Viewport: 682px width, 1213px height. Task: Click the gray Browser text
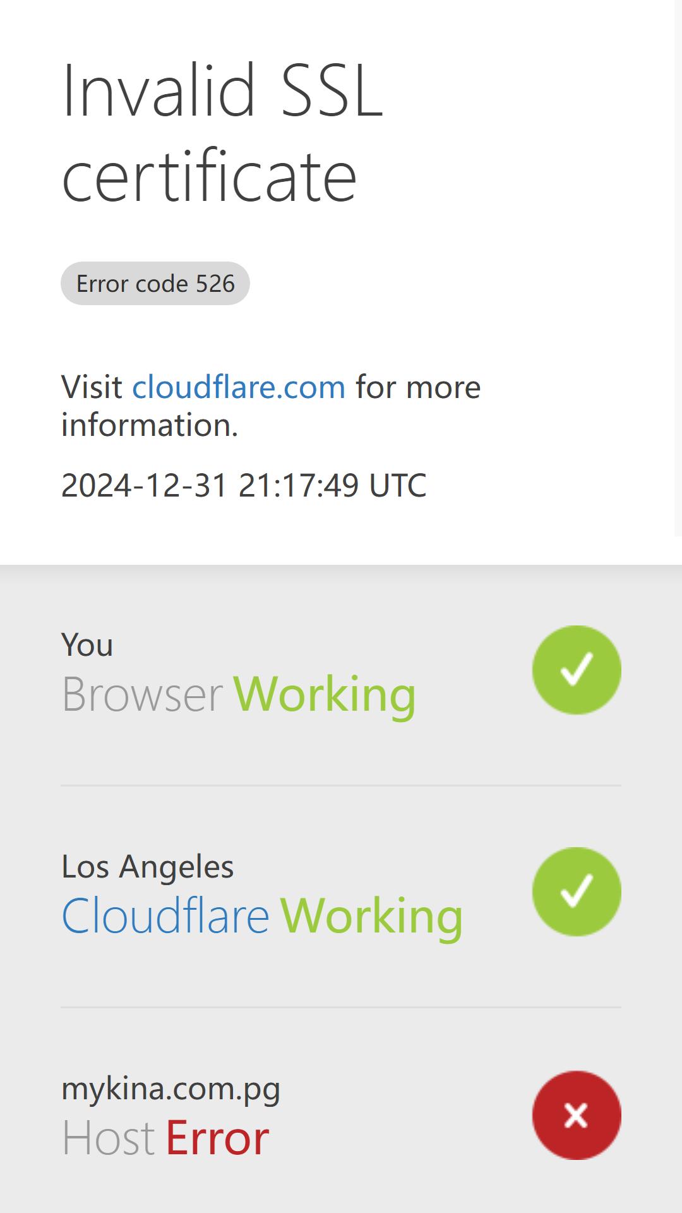click(142, 695)
